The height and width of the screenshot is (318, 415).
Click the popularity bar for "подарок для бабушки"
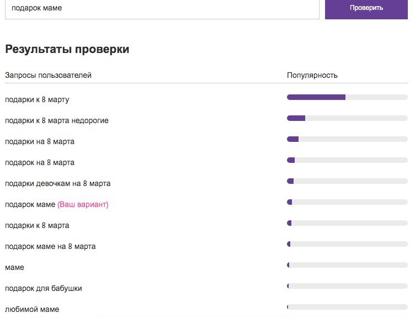click(x=347, y=286)
